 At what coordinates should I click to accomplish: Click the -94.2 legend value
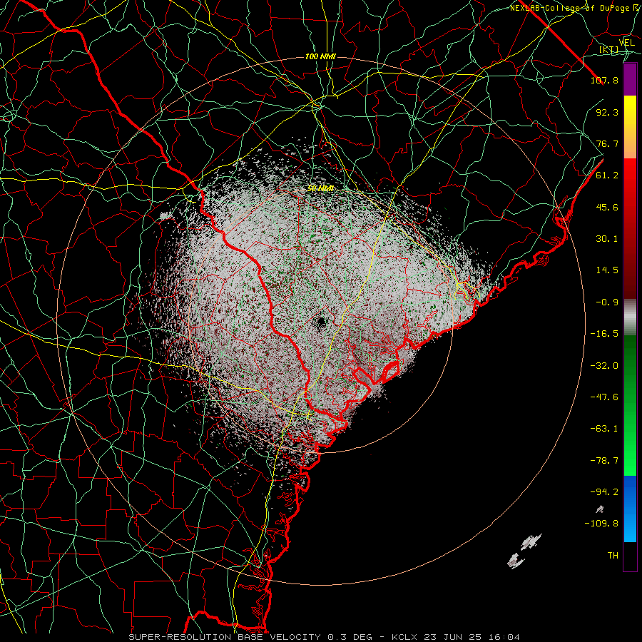[604, 491]
